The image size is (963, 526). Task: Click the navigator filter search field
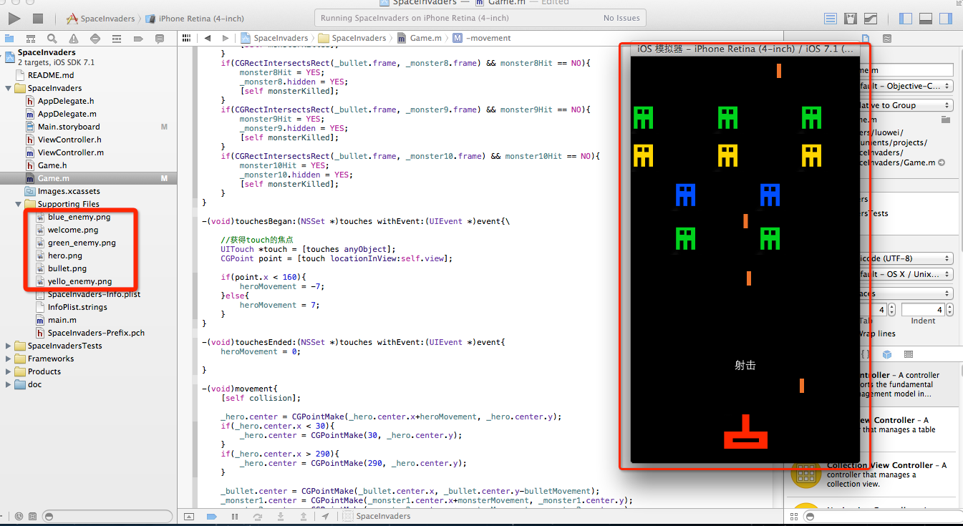[x=107, y=516]
